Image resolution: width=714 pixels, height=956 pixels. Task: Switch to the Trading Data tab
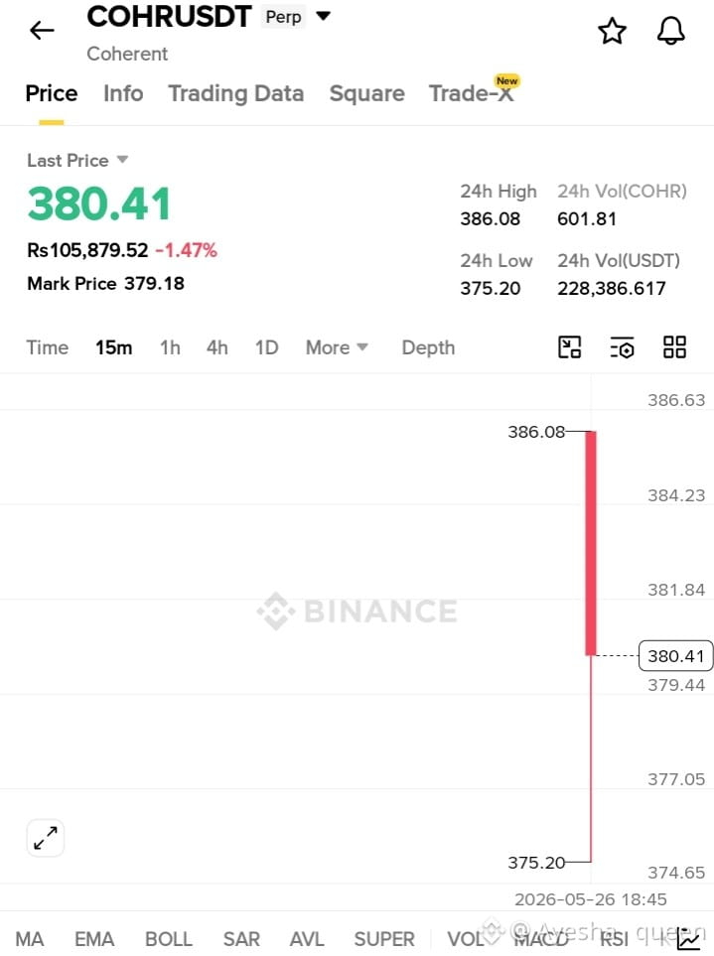pos(236,93)
